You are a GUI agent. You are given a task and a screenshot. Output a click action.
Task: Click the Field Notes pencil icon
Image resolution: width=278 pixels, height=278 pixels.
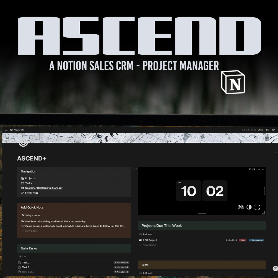[22, 193]
